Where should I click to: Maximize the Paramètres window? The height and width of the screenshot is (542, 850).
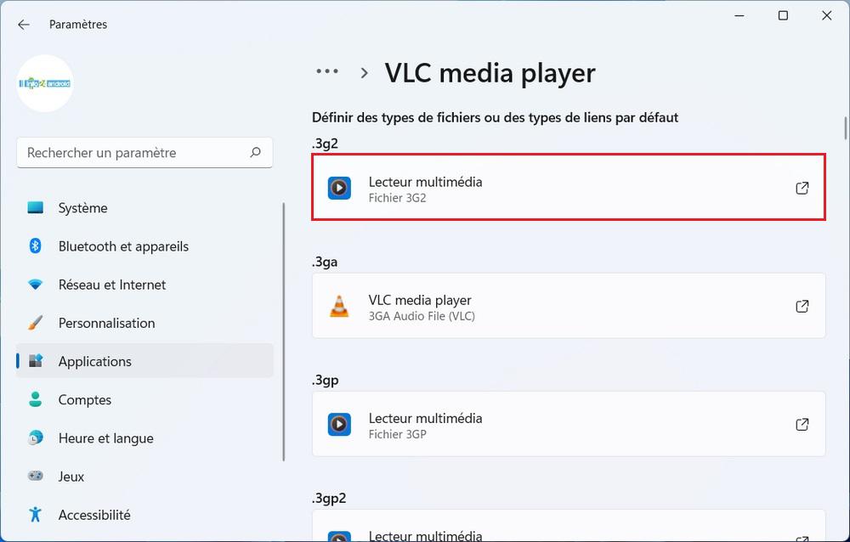click(x=783, y=16)
